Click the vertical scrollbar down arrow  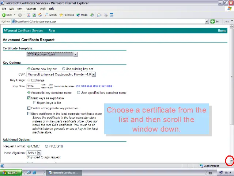point(231,161)
